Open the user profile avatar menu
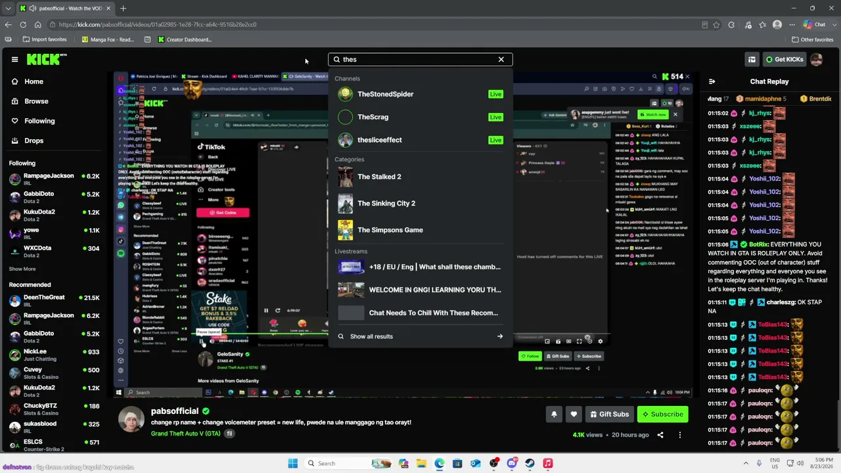The width and height of the screenshot is (841, 473). (817, 60)
